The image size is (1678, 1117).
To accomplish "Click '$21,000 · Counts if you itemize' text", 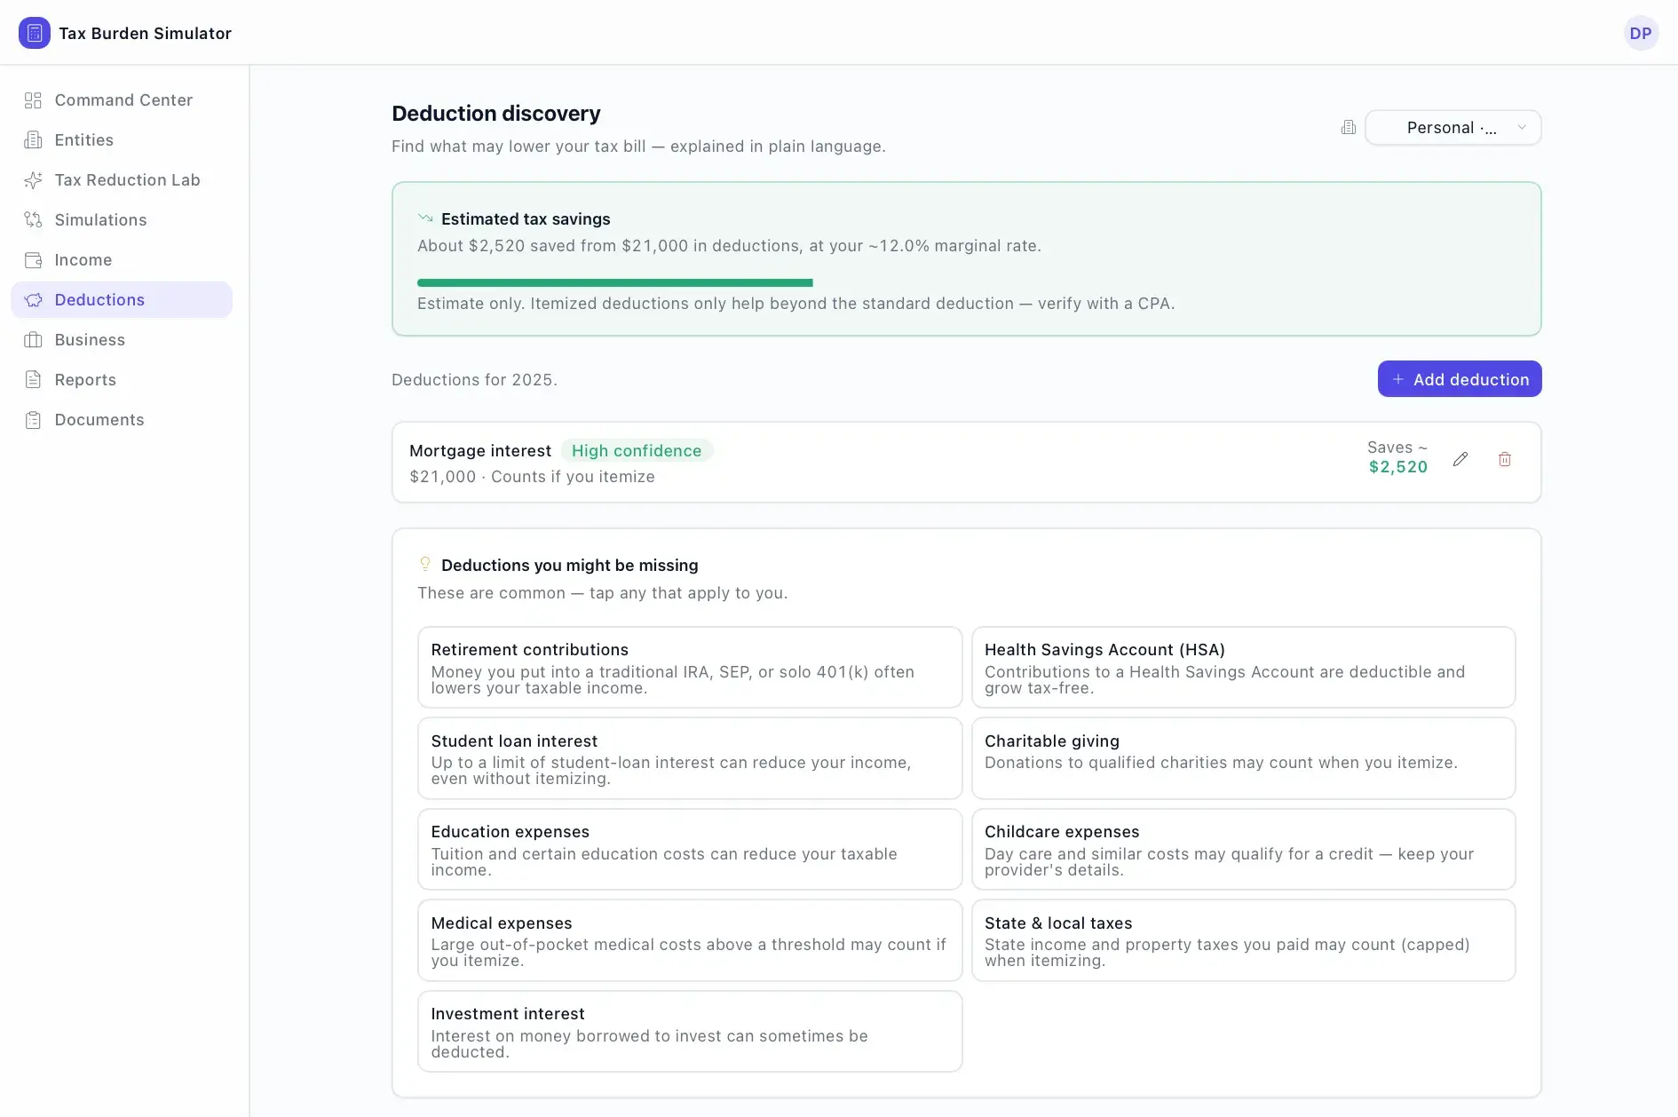I will pos(532,477).
